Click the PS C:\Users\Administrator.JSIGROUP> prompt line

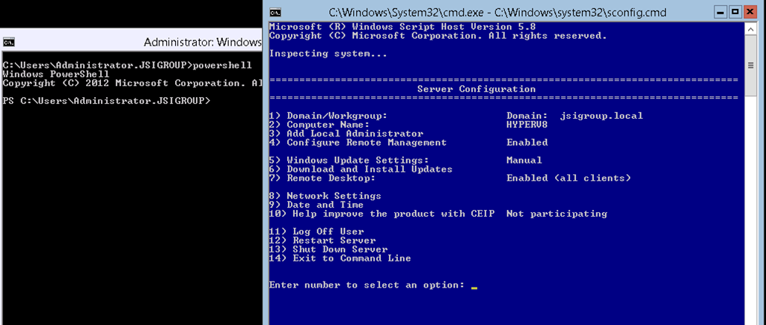(x=107, y=101)
